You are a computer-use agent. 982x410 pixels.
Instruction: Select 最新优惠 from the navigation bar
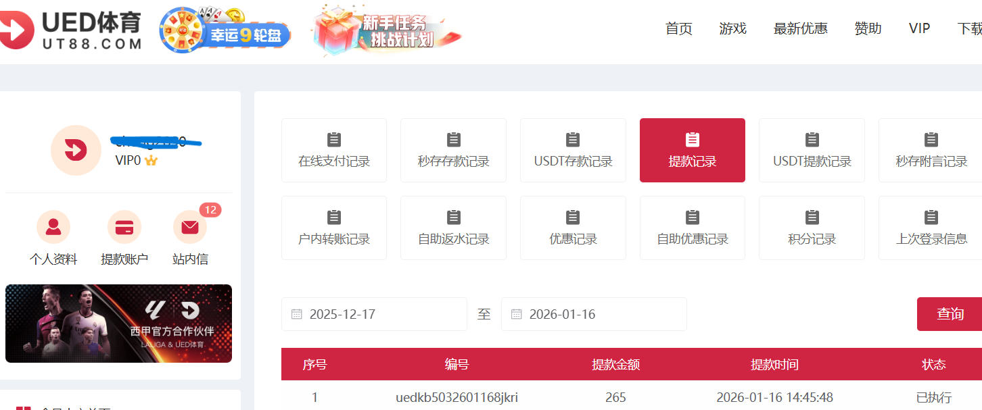801,28
